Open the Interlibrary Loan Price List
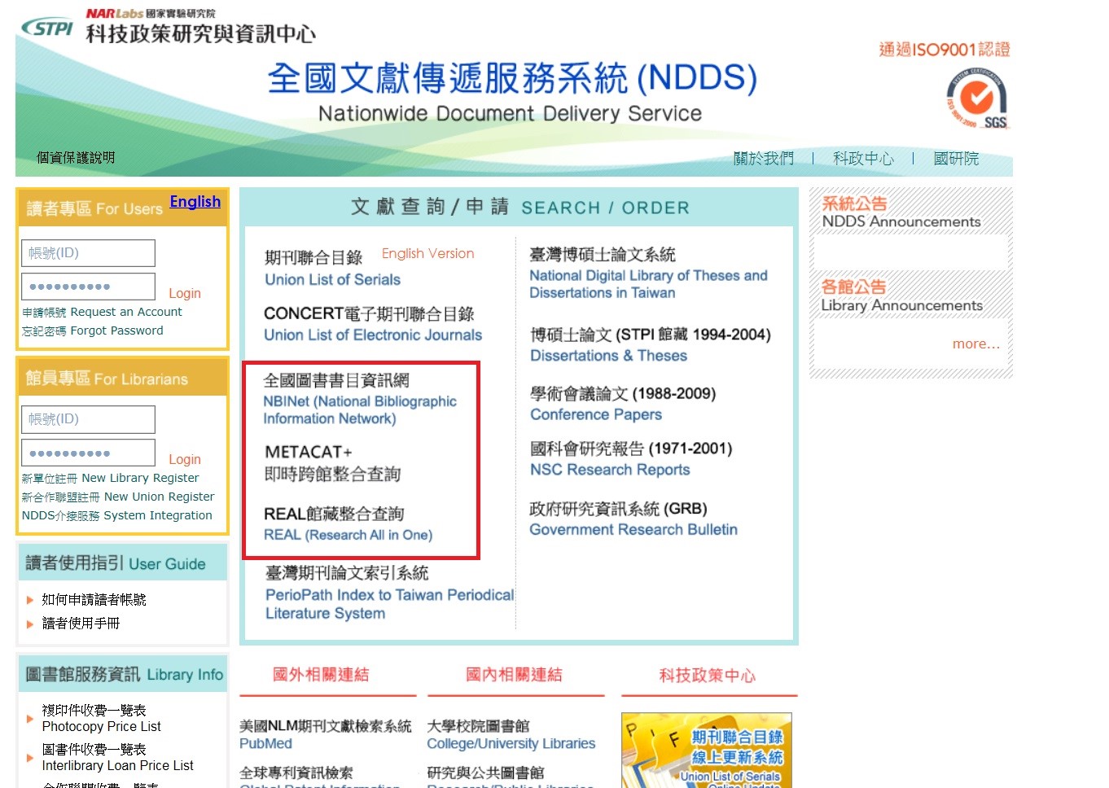 pyautogui.click(x=117, y=758)
